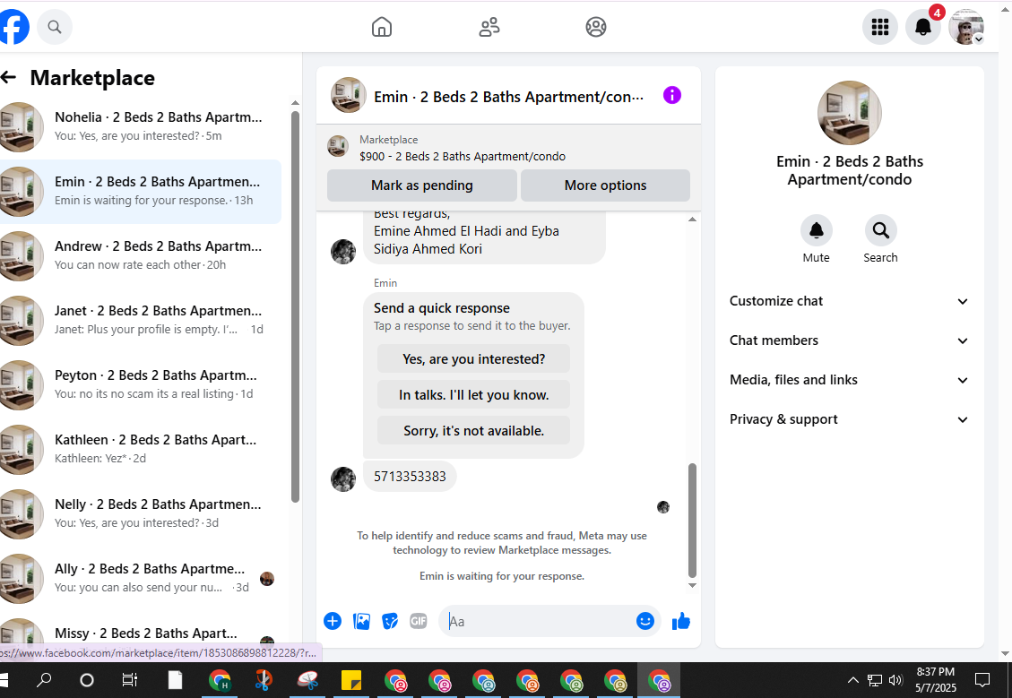The width and height of the screenshot is (1012, 698).
Task: Click sender avatar beside 5713353383 message
Action: pos(343,479)
